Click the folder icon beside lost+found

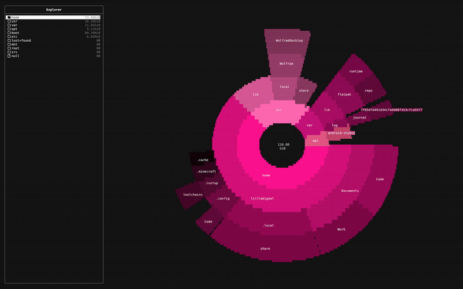click(9, 40)
